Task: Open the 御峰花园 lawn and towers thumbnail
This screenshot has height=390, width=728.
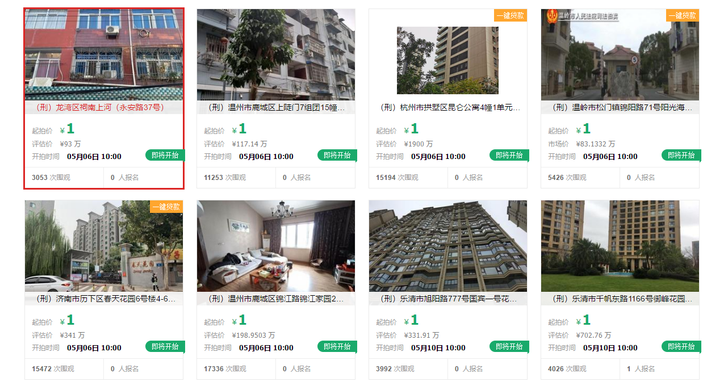Action: pyautogui.click(x=620, y=246)
